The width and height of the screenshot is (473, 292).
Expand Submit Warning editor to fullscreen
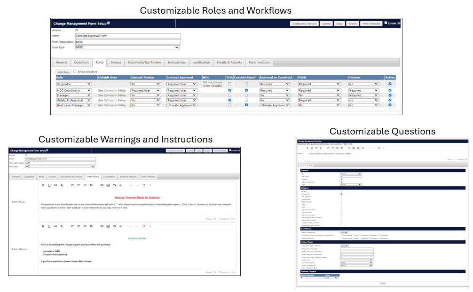point(144,226)
